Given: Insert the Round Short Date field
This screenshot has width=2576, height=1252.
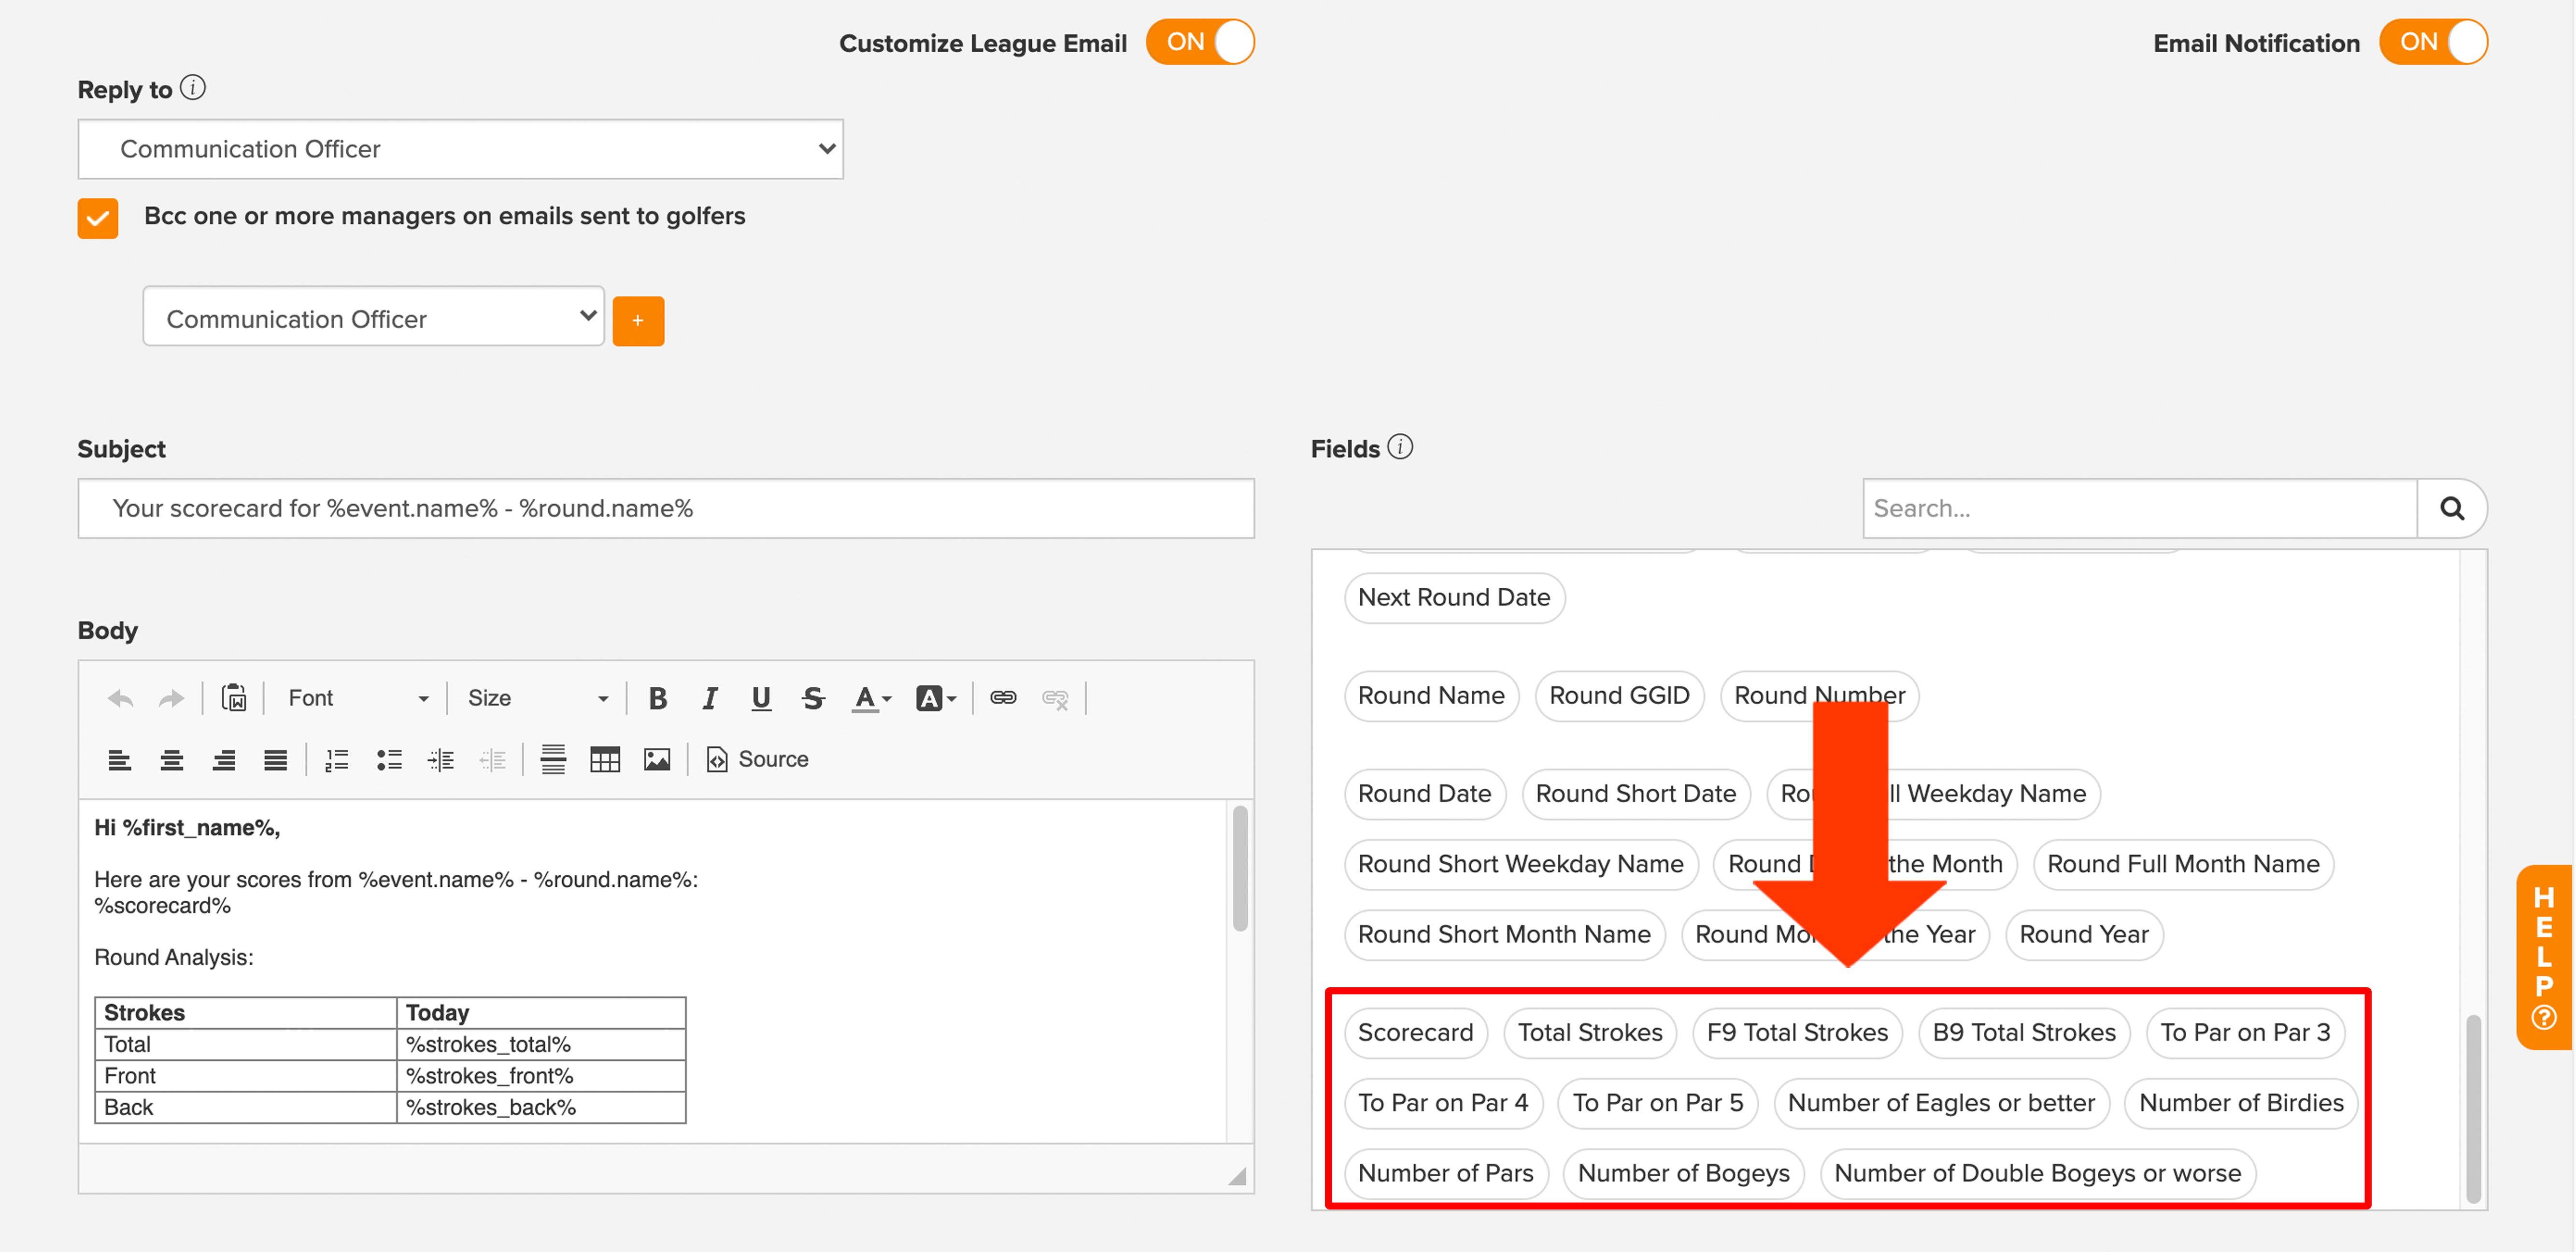Looking at the screenshot, I should pyautogui.click(x=1635, y=794).
